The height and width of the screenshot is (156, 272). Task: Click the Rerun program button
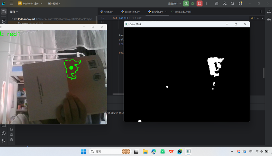tap(186, 3)
